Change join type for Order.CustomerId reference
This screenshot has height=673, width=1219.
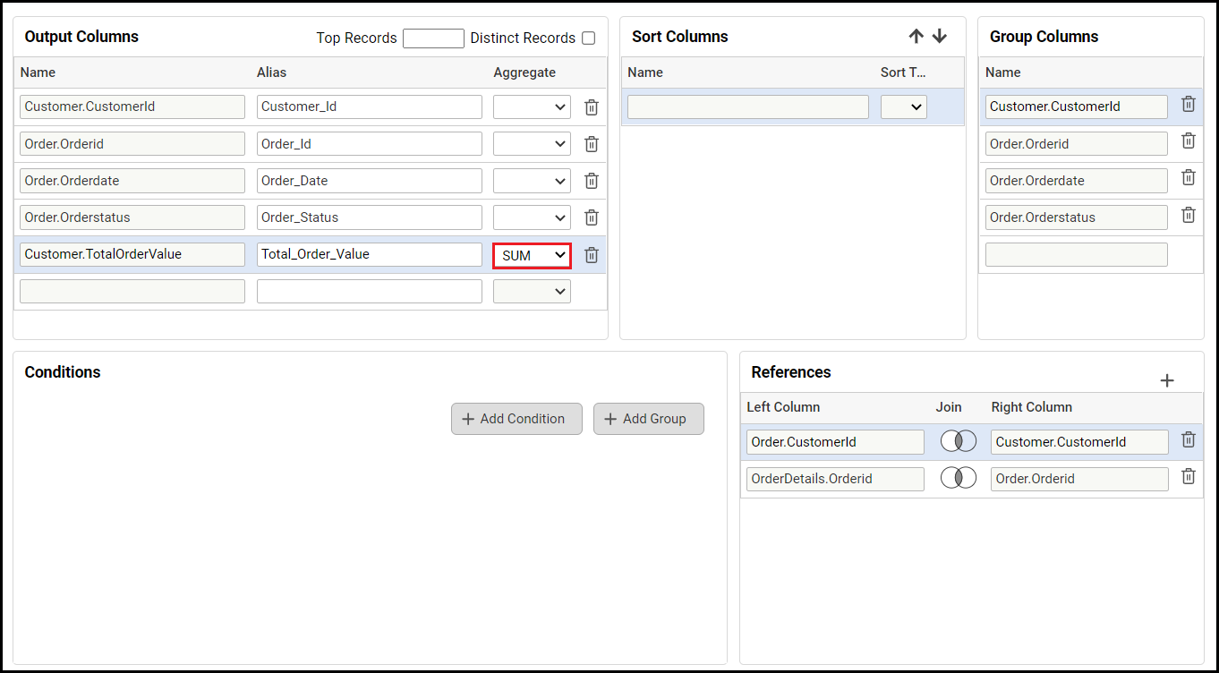[959, 441]
